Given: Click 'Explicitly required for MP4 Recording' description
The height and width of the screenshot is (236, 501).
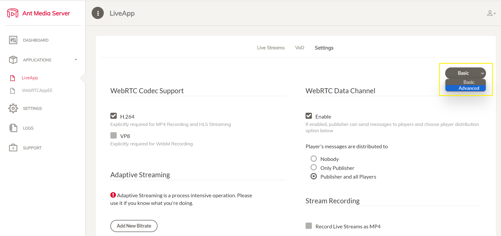Looking at the screenshot, I should (x=171, y=124).
